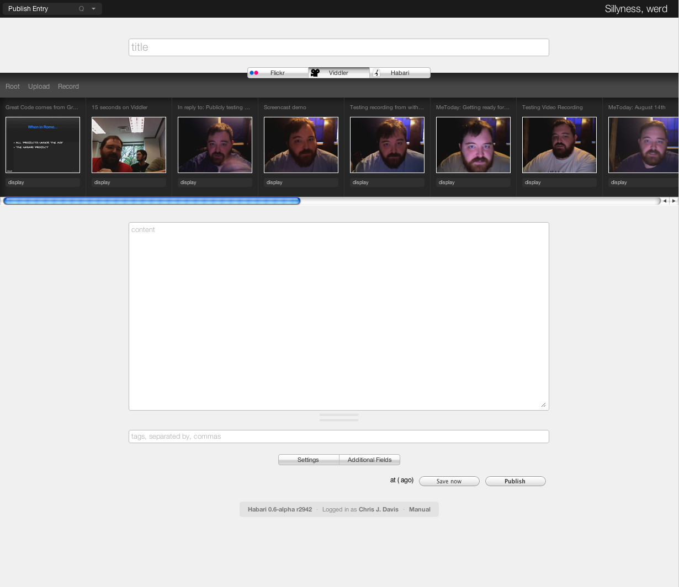Click scrollbar right arrow in media strip
The width and height of the screenshot is (679, 587).
tap(673, 201)
